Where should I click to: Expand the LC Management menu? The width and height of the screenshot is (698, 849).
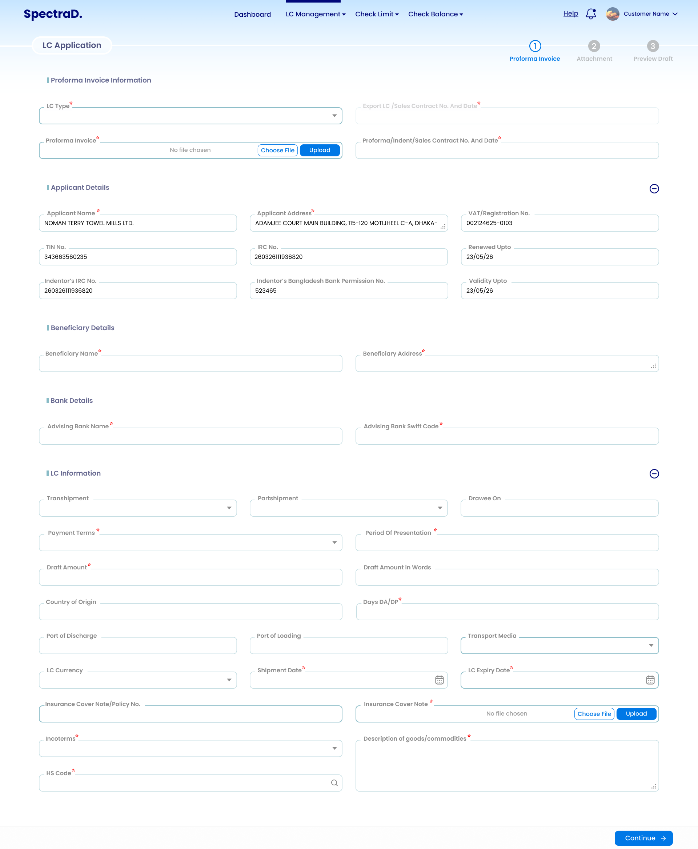pos(316,14)
